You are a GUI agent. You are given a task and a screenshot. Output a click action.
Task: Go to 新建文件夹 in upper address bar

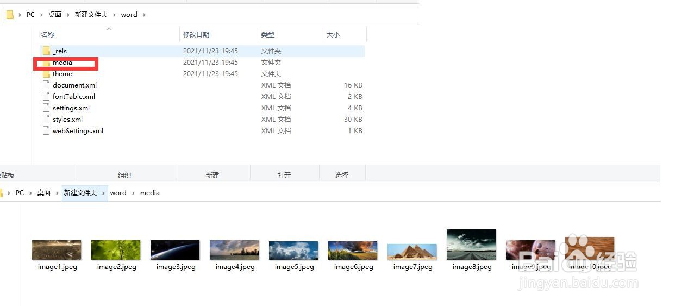pyautogui.click(x=91, y=15)
